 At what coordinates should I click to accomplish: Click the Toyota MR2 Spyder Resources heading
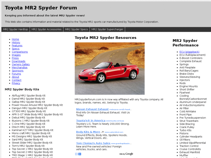pyautogui.click(x=106, y=38)
